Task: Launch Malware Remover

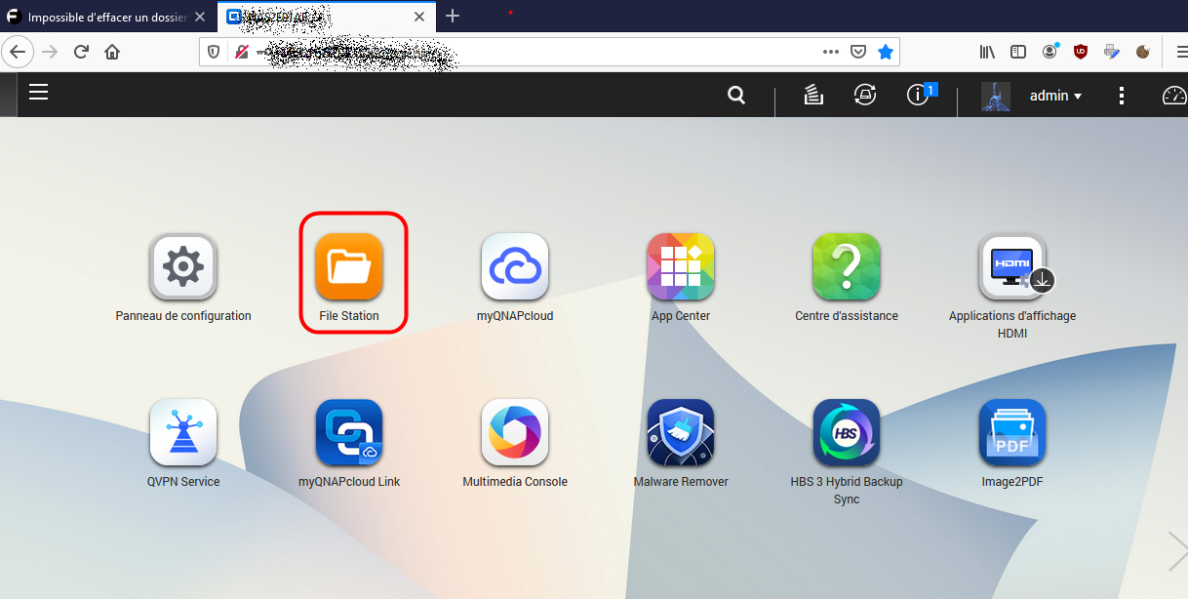Action: coord(681,432)
